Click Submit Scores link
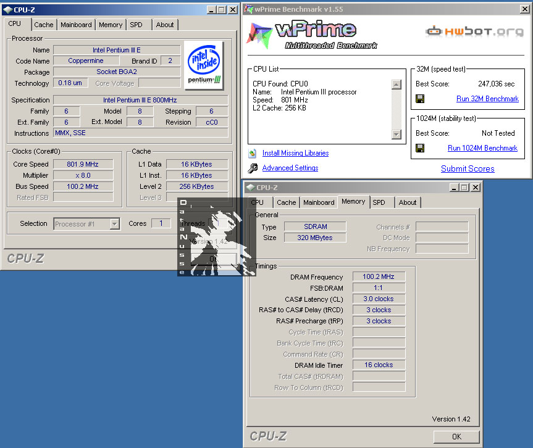The width and height of the screenshot is (533, 448). pyautogui.click(x=468, y=169)
